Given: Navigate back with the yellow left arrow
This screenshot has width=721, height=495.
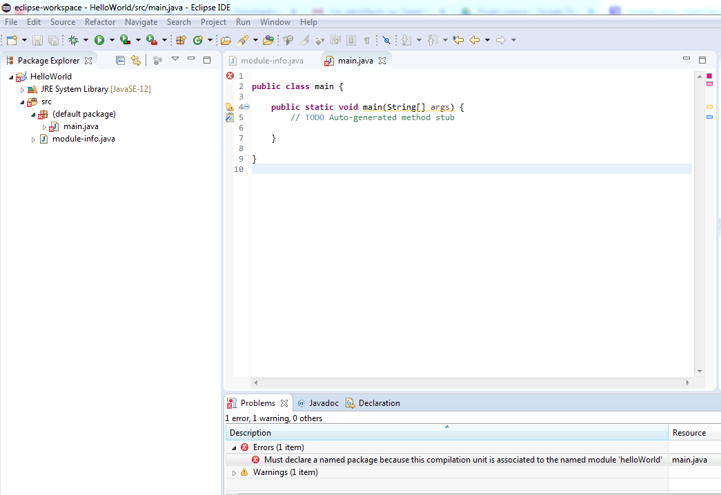Looking at the screenshot, I should click(x=475, y=40).
